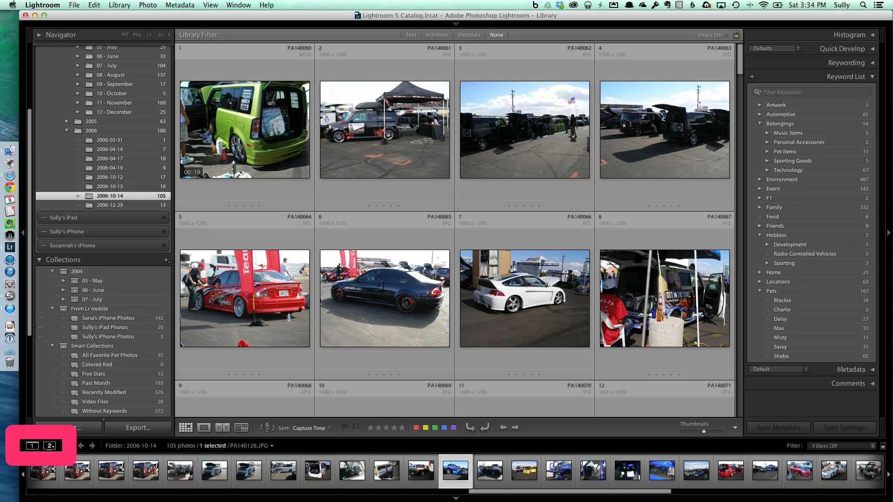Toggle sync for Sana's iPhone Photos
This screenshot has height=502, width=893.
[x=41, y=318]
